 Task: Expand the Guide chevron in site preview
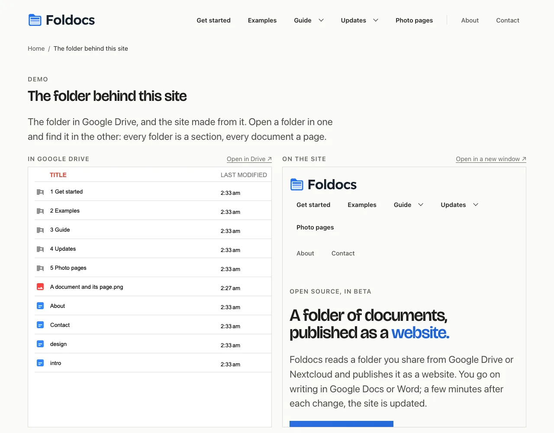[x=421, y=205]
